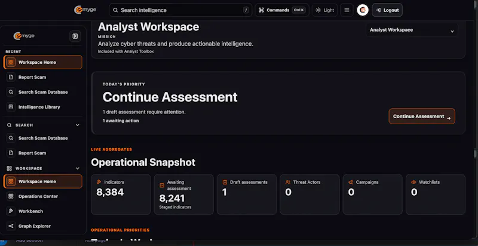This screenshot has width=478, height=246.
Task: Open the Draft assessments card
Action: click(247, 194)
